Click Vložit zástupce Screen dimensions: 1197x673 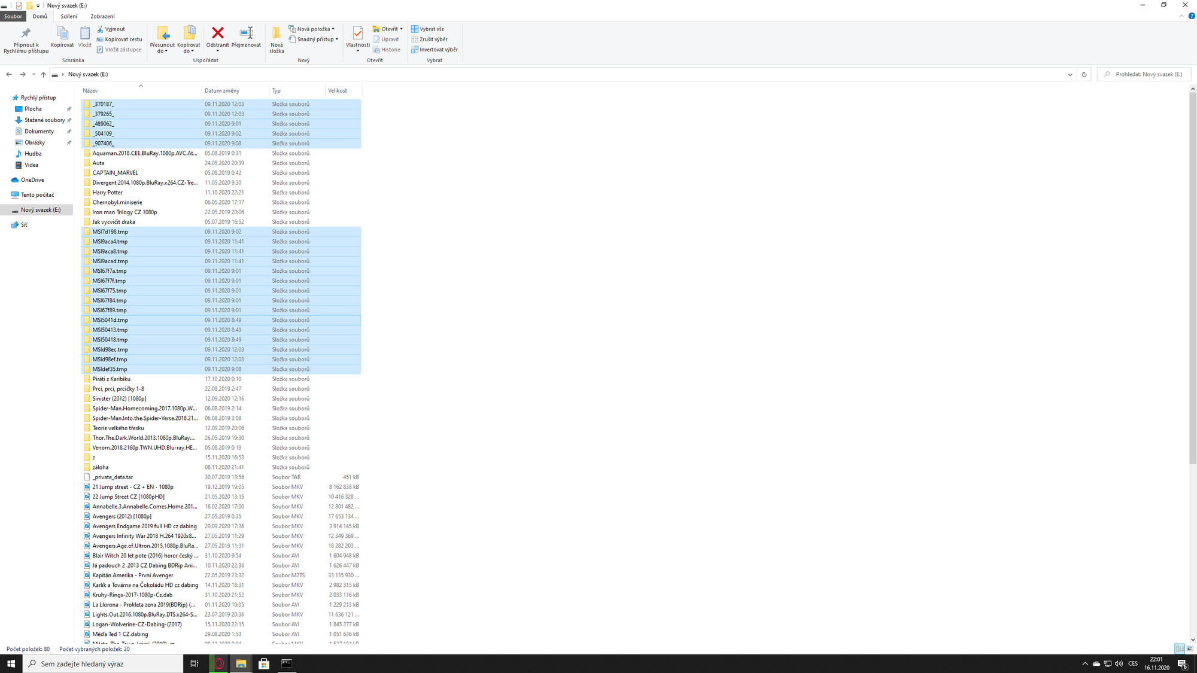(x=119, y=50)
